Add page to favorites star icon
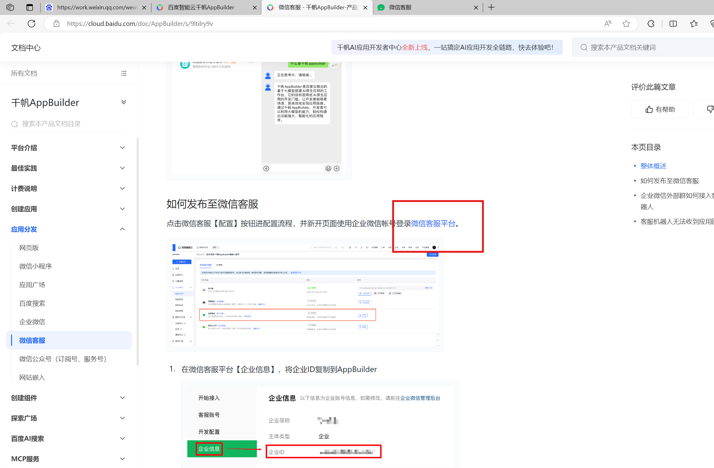This screenshot has width=714, height=468. coord(626,24)
